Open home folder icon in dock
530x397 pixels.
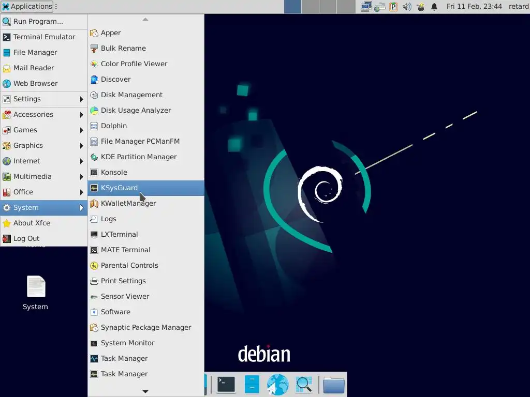334,385
